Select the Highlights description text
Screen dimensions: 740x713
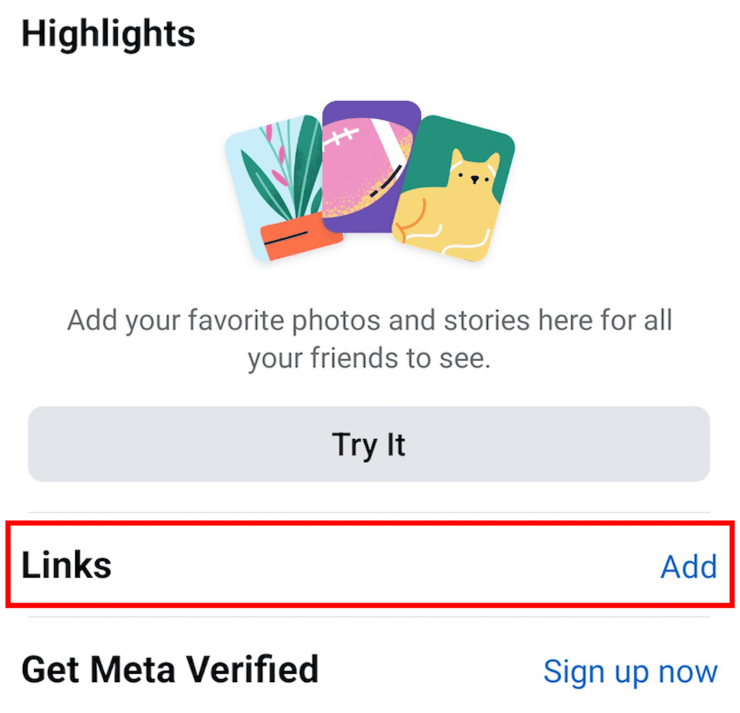point(370,338)
